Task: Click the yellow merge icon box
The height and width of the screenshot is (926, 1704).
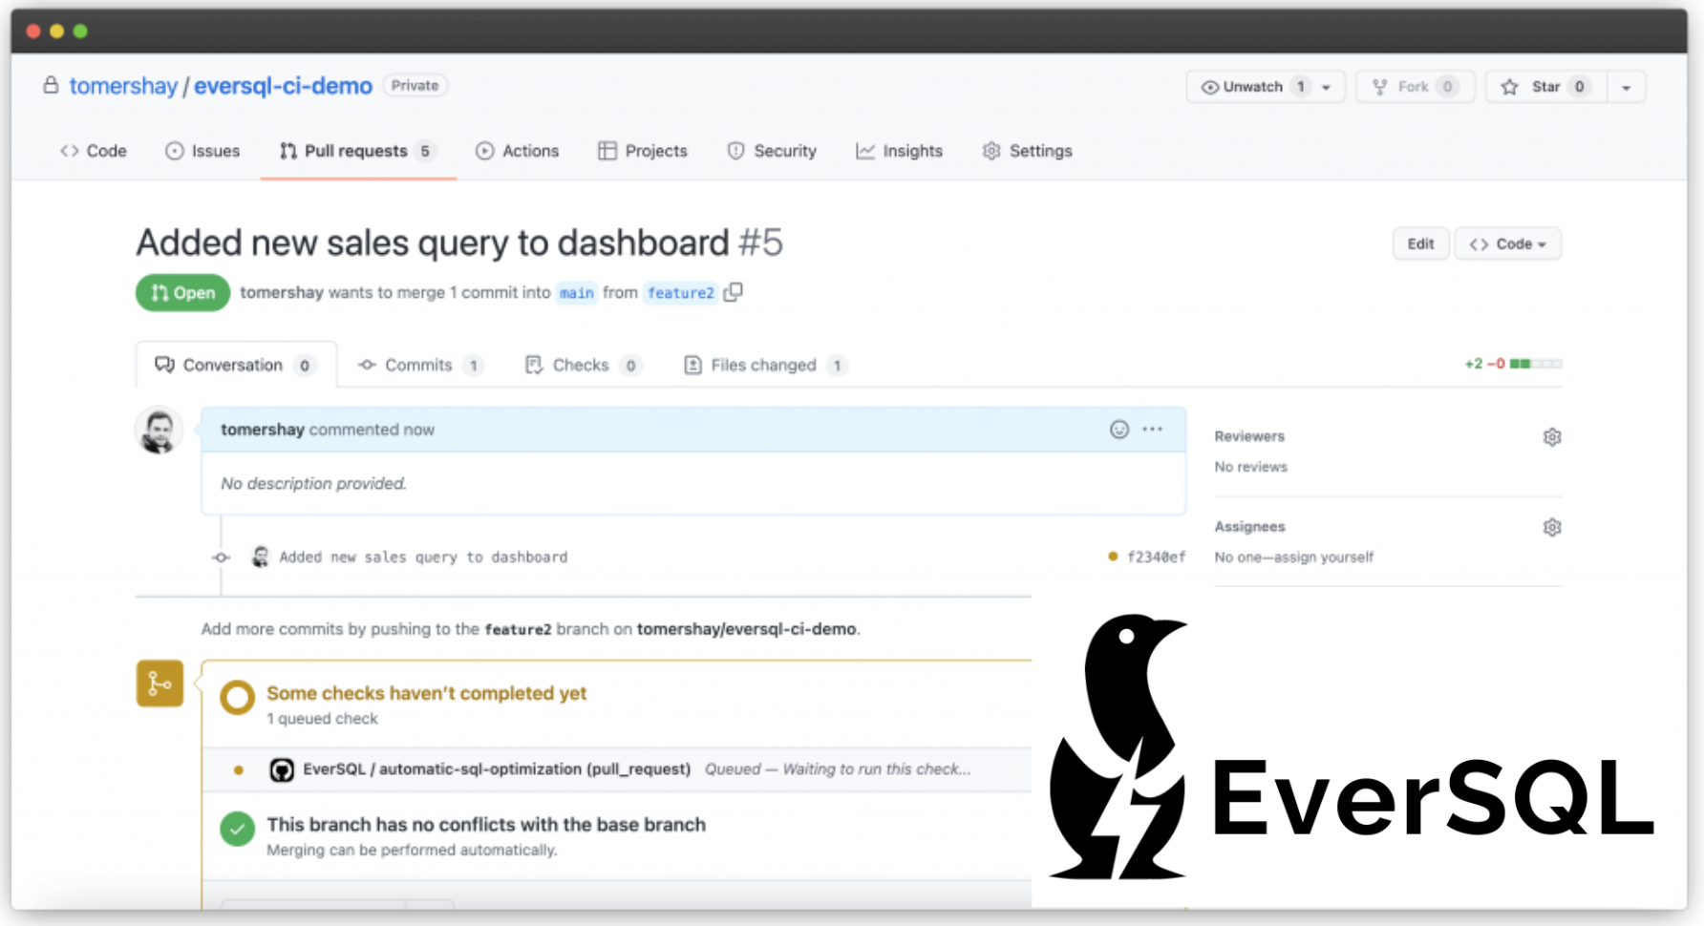Action: click(160, 684)
